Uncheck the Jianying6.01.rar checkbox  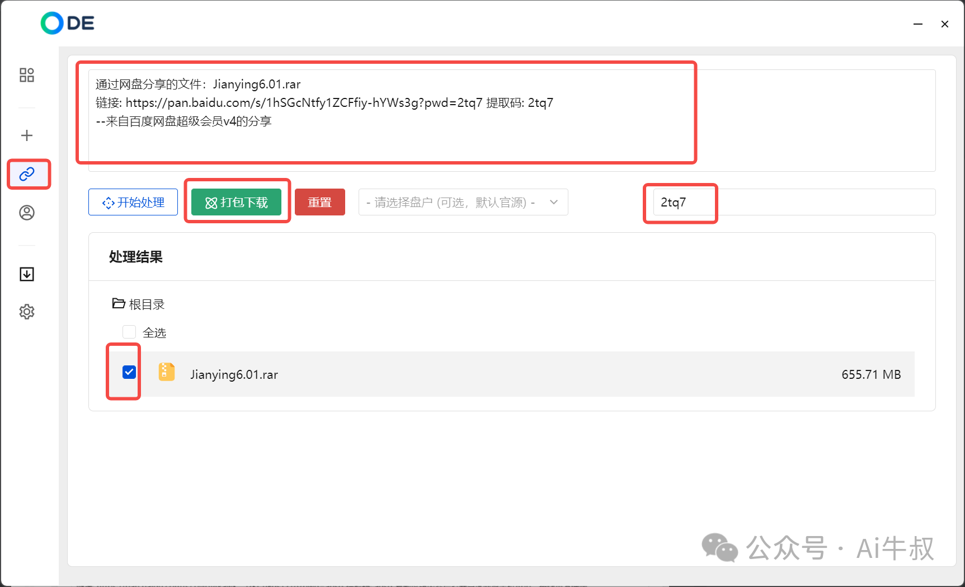point(129,372)
